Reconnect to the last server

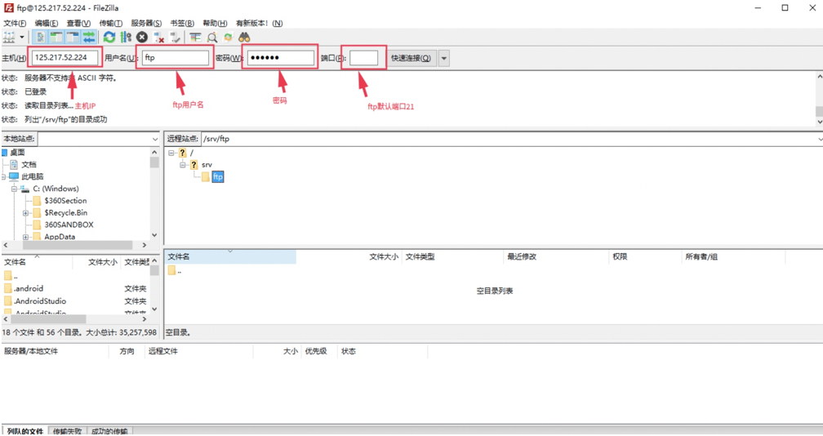coord(175,38)
